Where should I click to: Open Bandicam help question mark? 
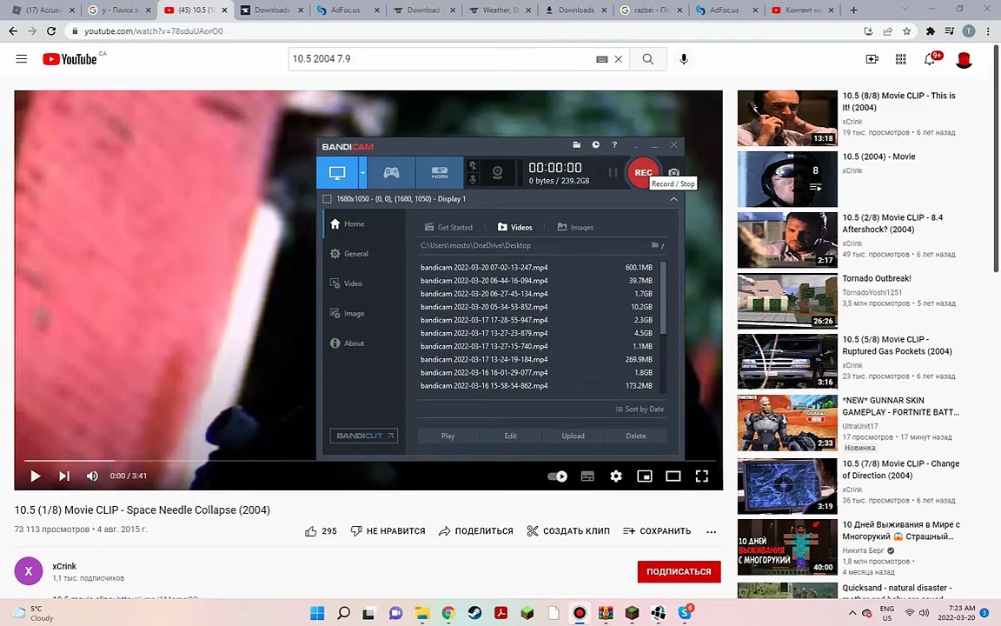coord(615,145)
